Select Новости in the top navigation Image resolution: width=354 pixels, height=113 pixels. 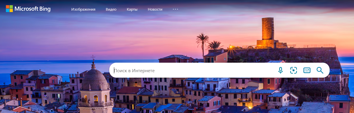(x=155, y=9)
